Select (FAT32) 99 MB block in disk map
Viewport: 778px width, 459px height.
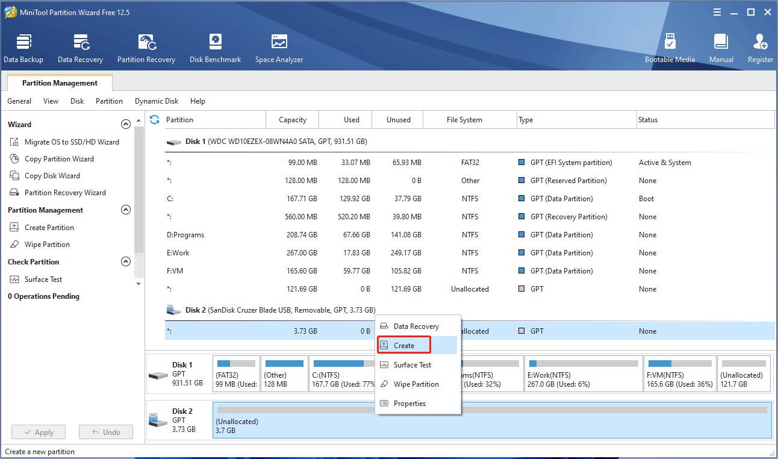(x=236, y=374)
